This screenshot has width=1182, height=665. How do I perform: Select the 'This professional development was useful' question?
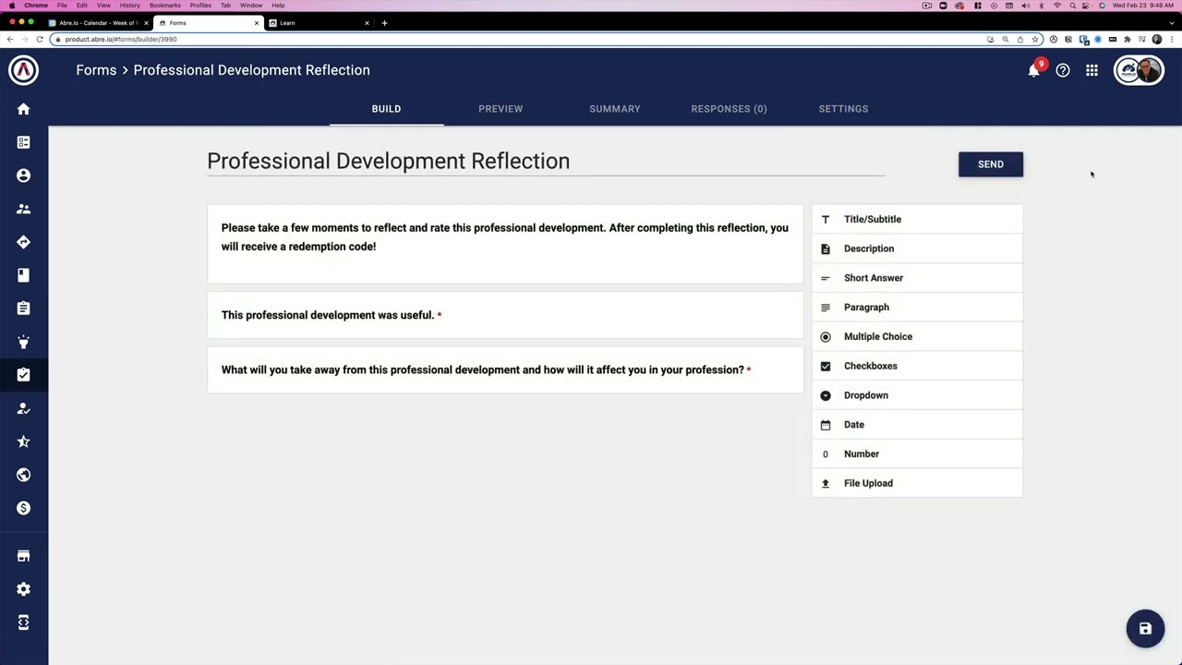(505, 315)
